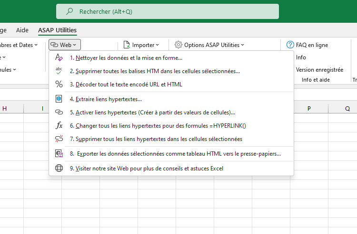Viewport: 357px width, 234px height.
Task: Click the chain icon on the Web button
Action: [54, 45]
